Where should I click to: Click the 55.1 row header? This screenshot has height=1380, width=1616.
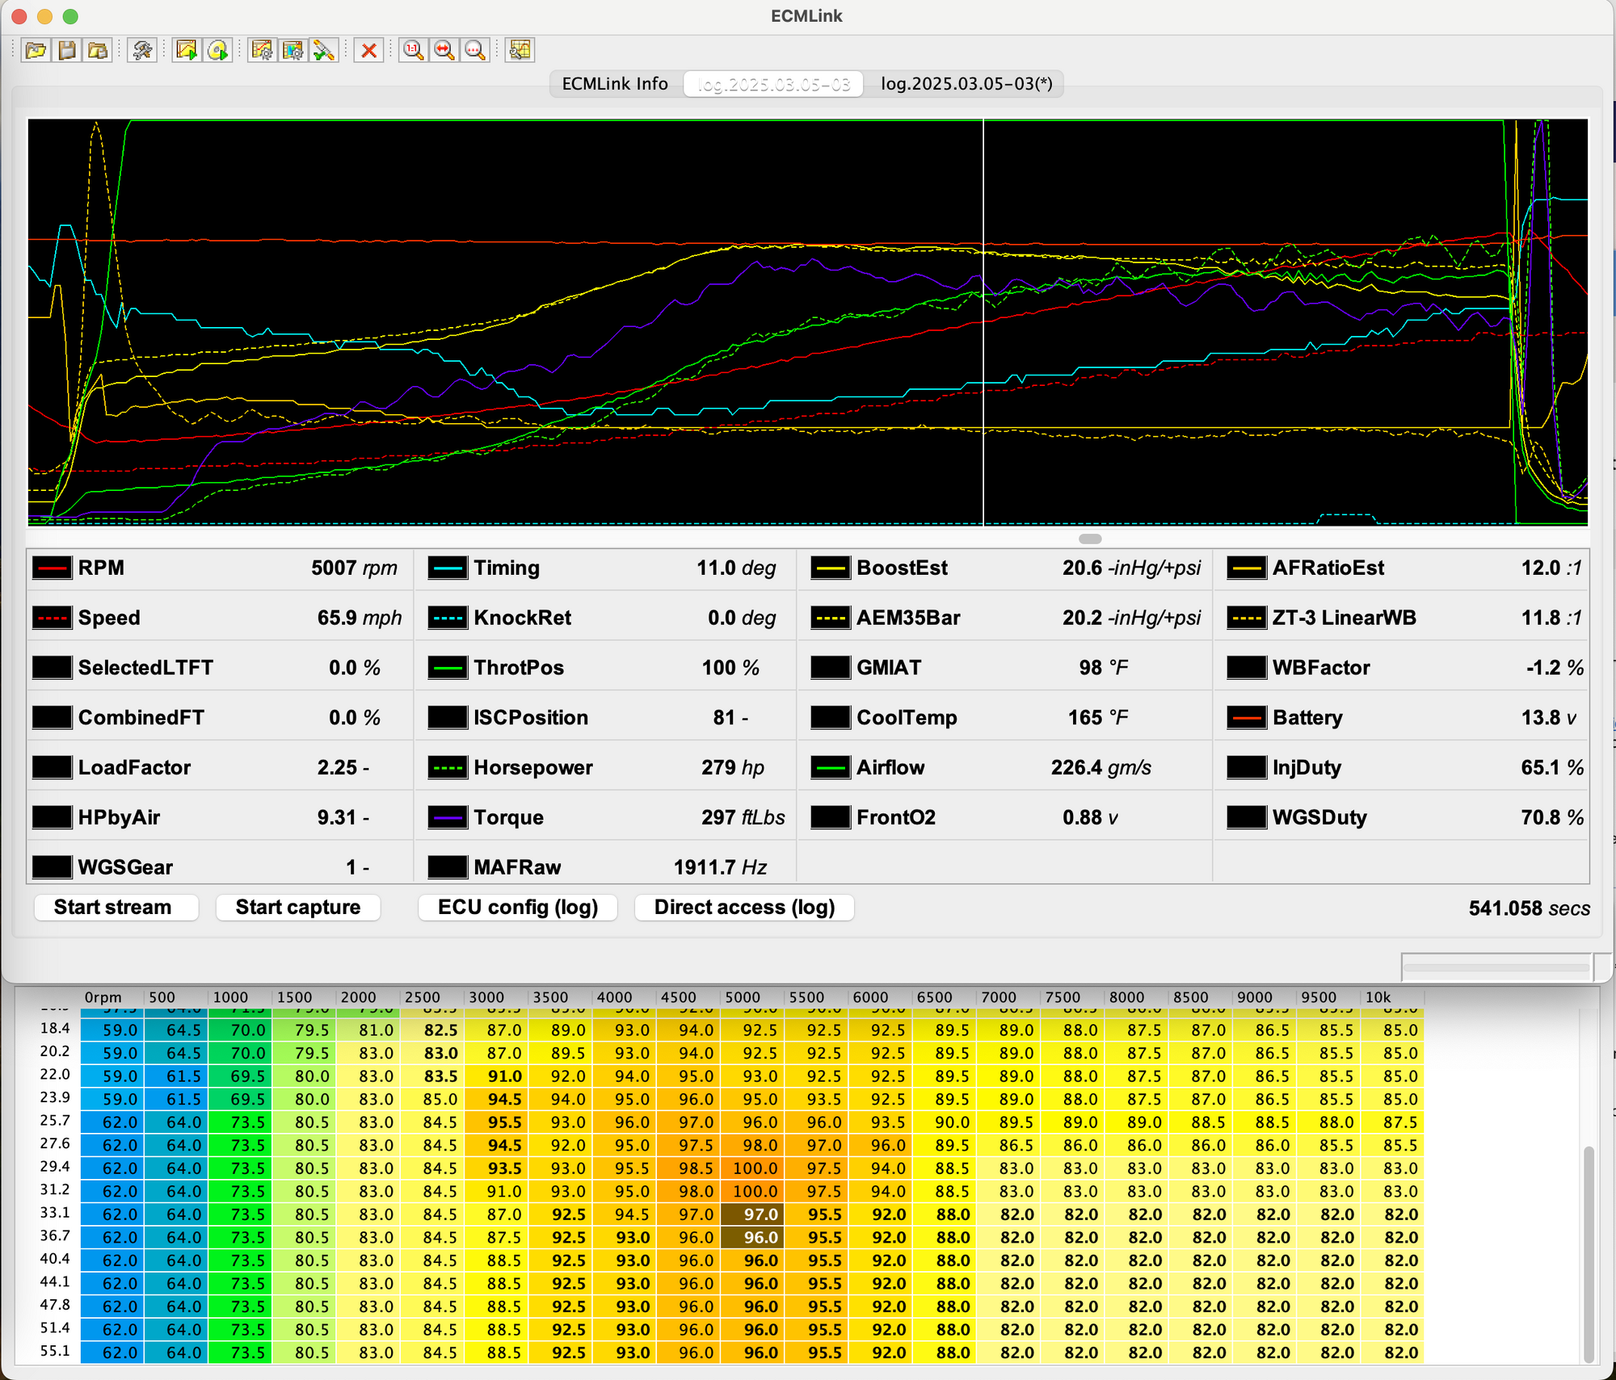[x=55, y=1352]
